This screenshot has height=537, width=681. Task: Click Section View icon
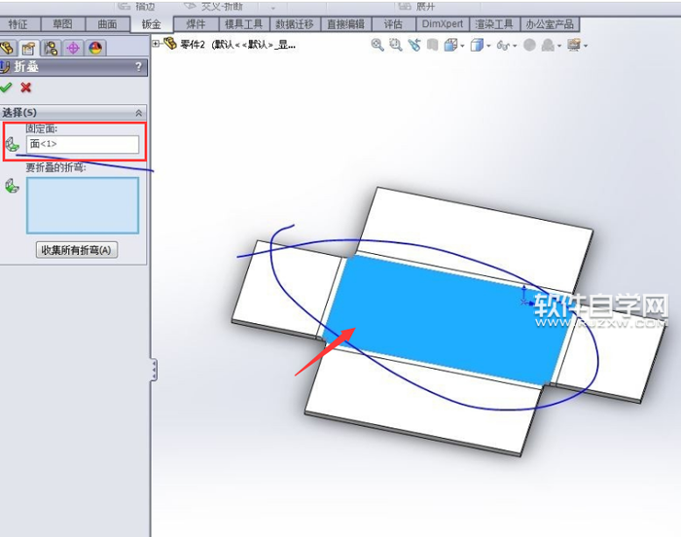click(432, 45)
